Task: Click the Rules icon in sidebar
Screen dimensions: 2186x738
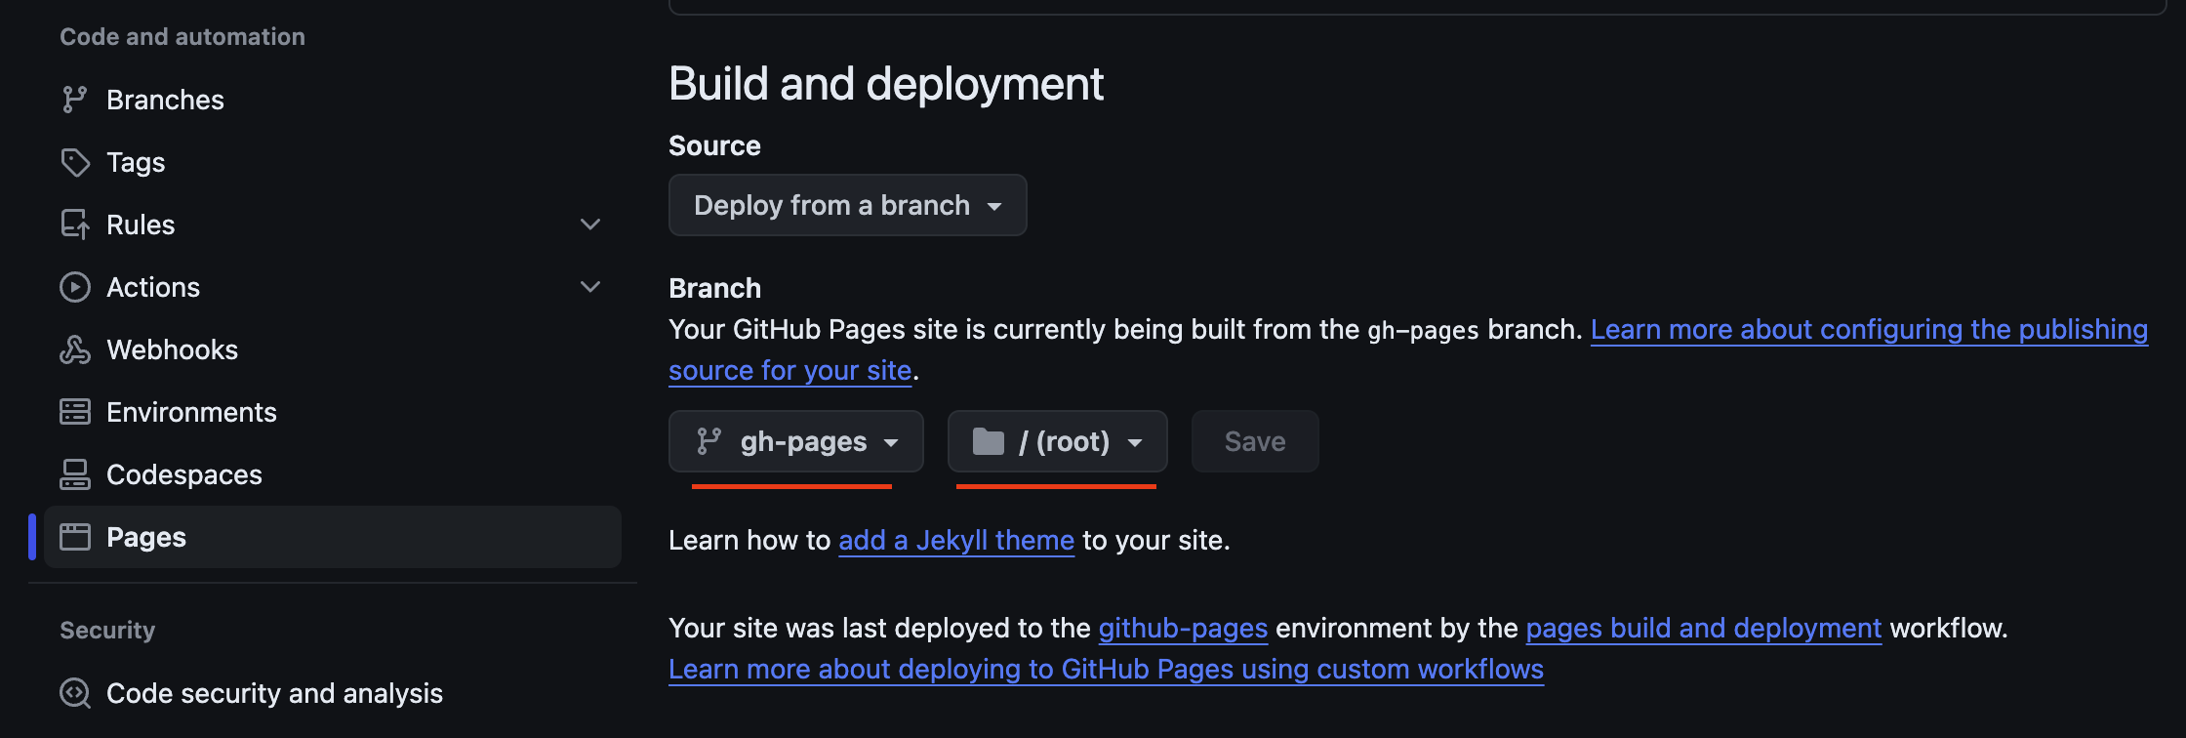Action: [75, 225]
